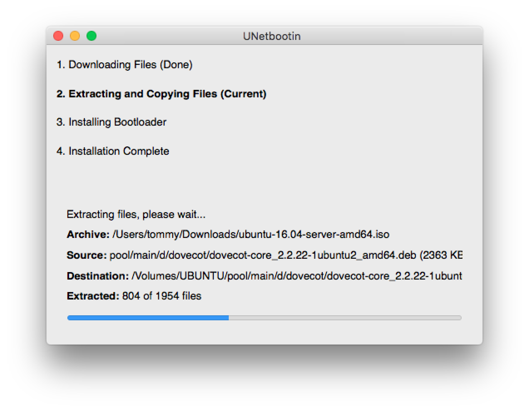Click the UNetbootin title bar text
Viewport: 529px width, 411px height.
(x=272, y=36)
